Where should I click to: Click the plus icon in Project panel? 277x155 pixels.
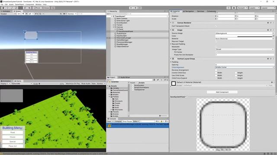point(108,80)
